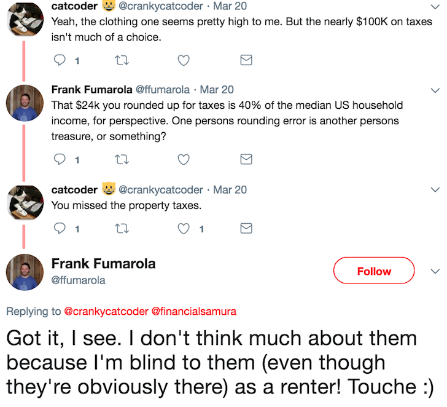Like catcoder's tweet about clothing cost
Image resolution: width=447 pixels, height=407 pixels.
pyautogui.click(x=184, y=60)
